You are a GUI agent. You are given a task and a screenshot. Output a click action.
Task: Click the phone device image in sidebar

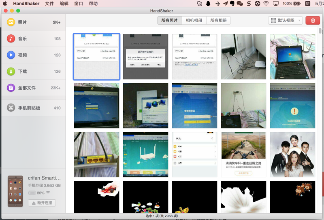[15, 191]
